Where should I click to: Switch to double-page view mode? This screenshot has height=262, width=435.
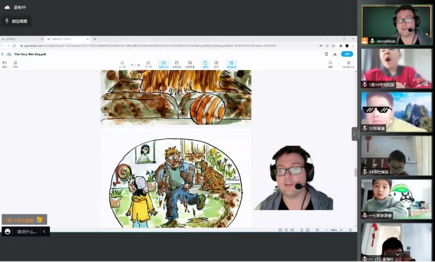[x=216, y=65]
